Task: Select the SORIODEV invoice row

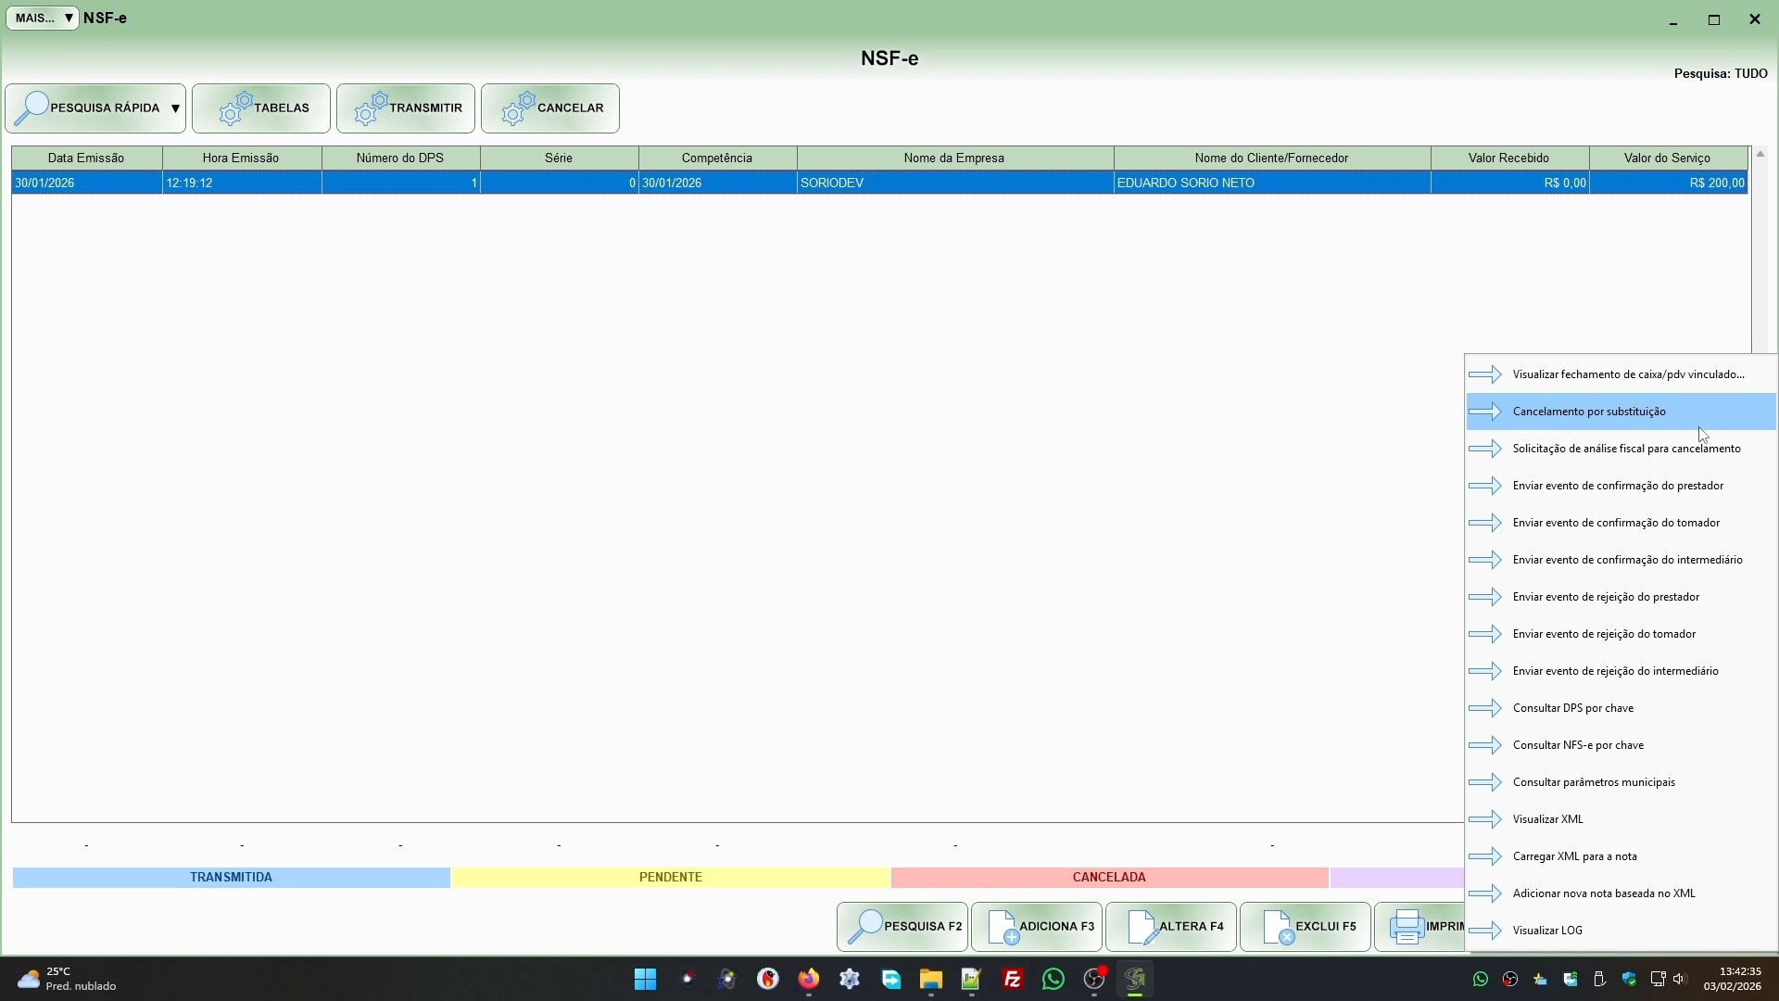Action: click(x=831, y=184)
